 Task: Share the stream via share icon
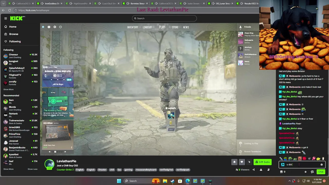(x=254, y=170)
